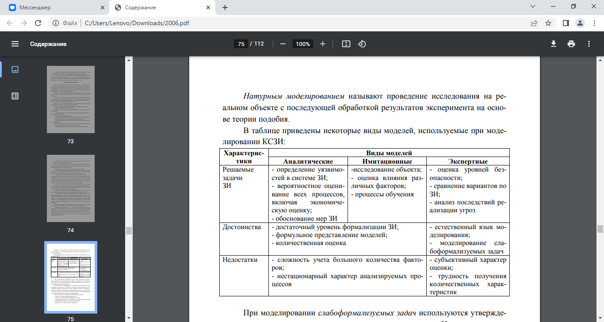
Task: Click the Недостатки row label
Action: tap(240, 260)
